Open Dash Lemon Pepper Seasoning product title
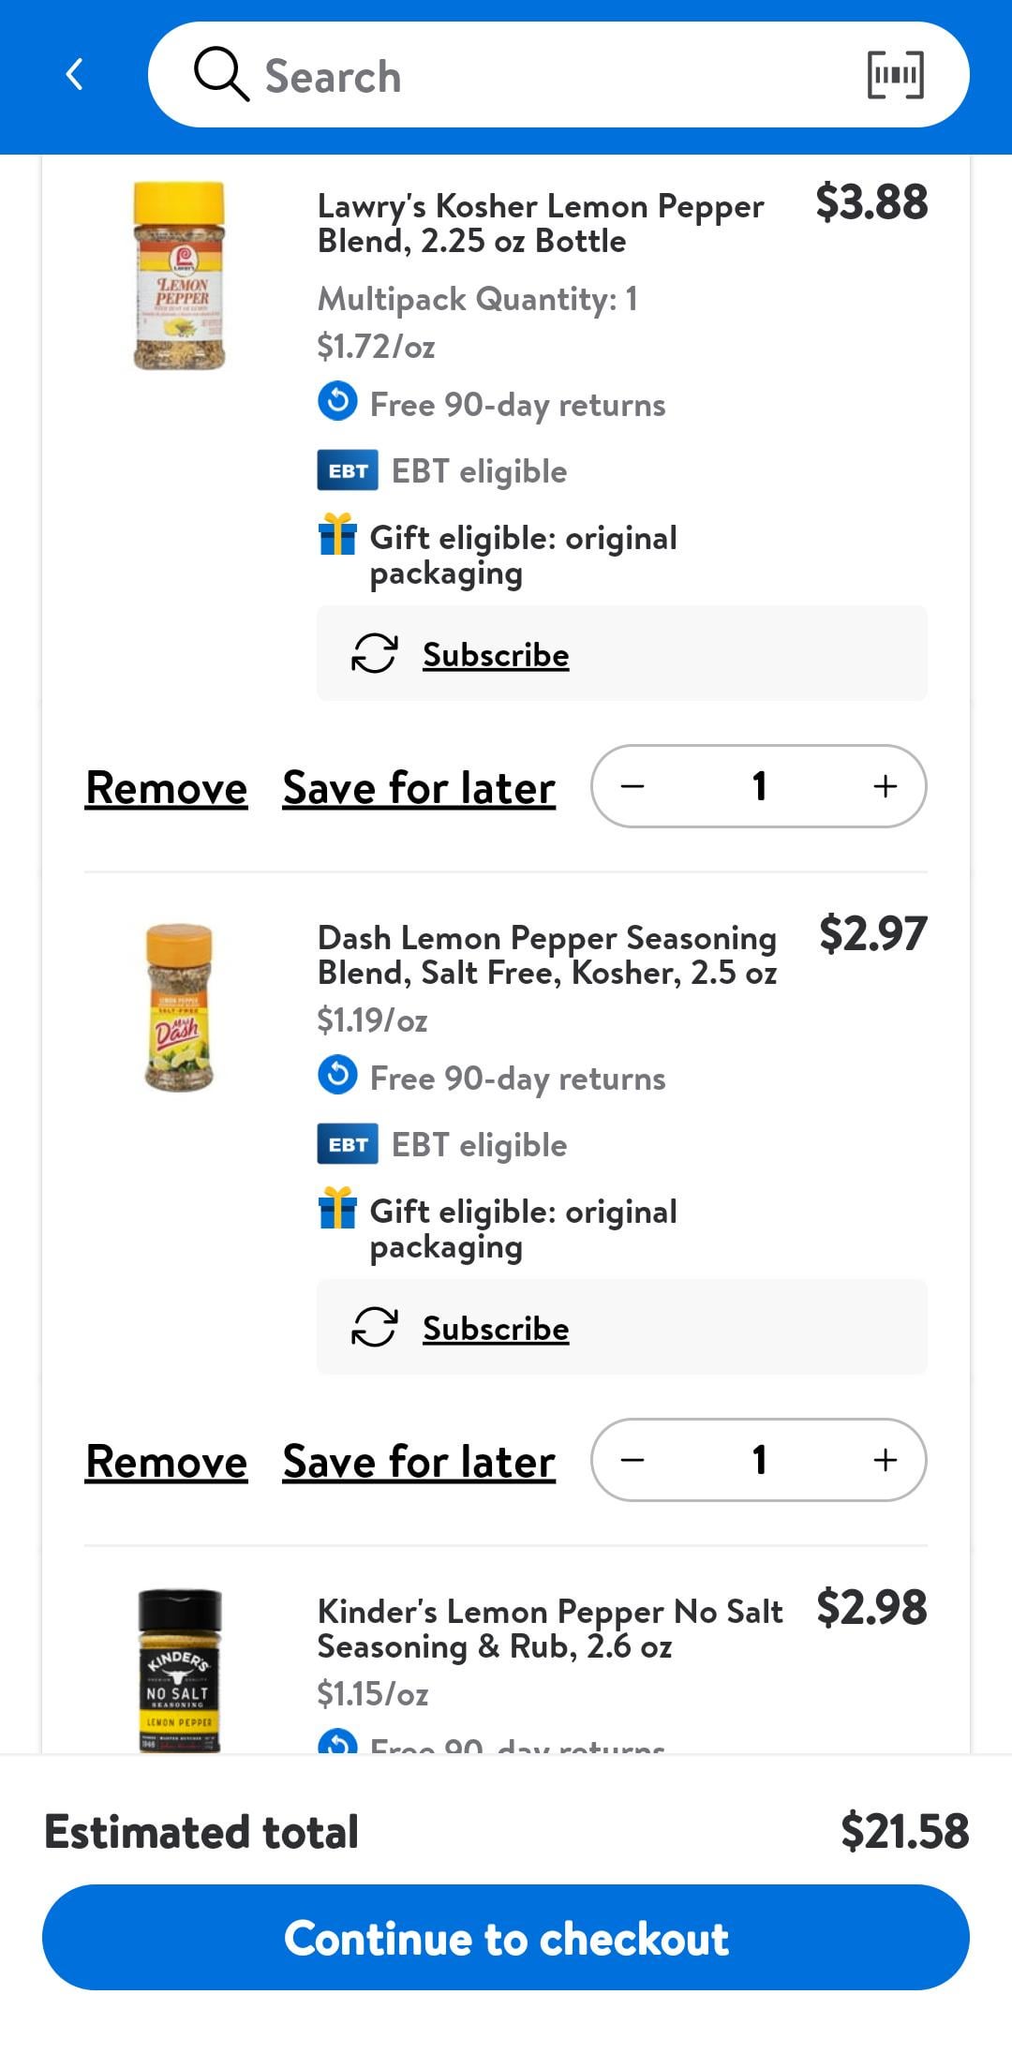 547,955
